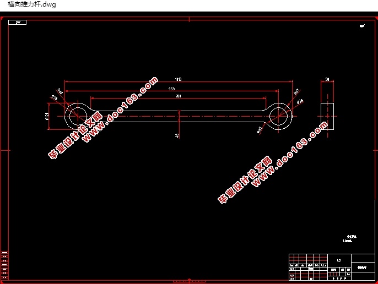378x284 pixels.
Task: Click the R55 fillet radius label
Action: tap(259, 130)
